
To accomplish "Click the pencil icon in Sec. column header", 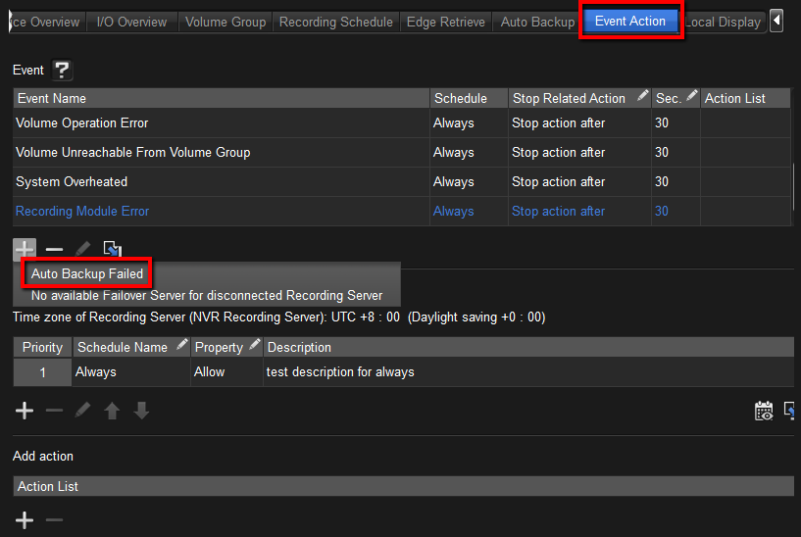I will 691,96.
